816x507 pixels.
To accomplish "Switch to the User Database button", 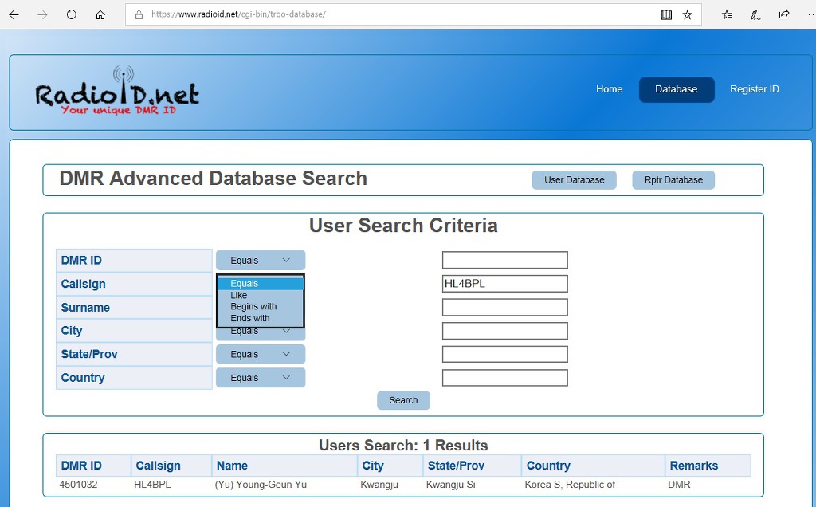I will (x=574, y=180).
